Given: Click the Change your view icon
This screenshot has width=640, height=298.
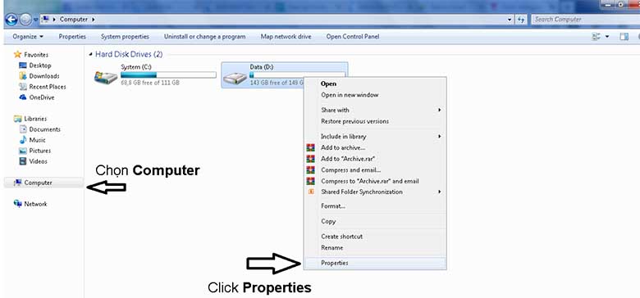Looking at the screenshot, I should pos(597,37).
